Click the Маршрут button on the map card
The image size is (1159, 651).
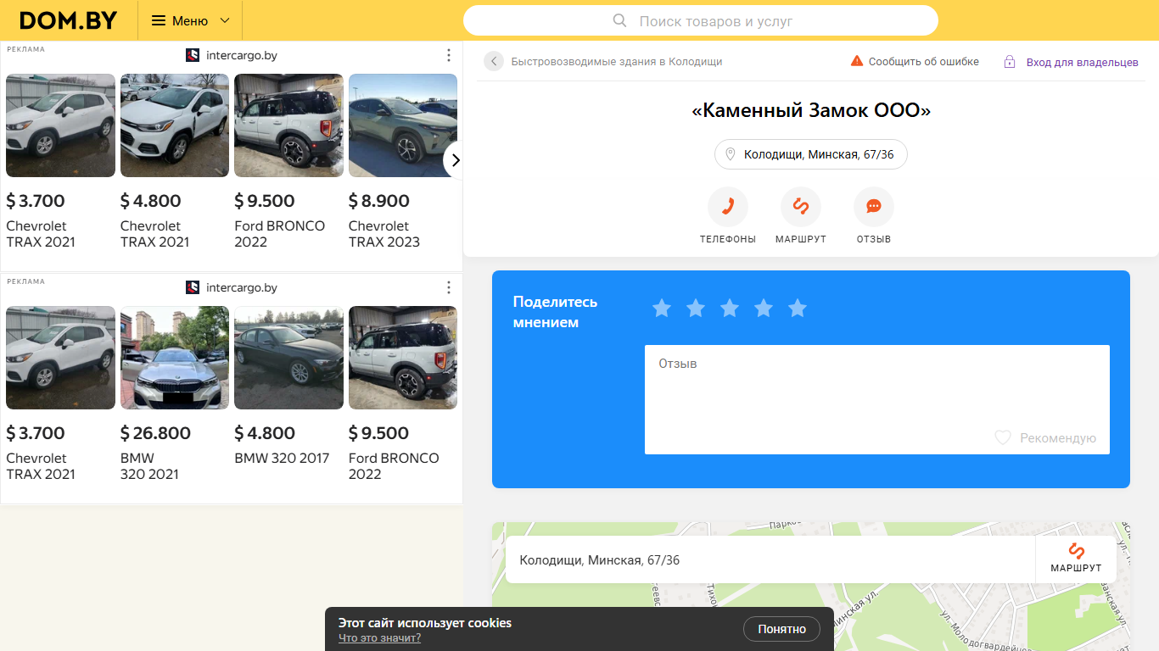click(1076, 559)
